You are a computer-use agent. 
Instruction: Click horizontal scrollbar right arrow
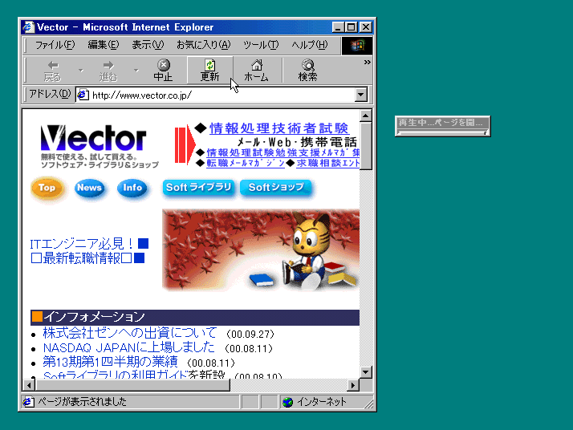tap(352, 385)
